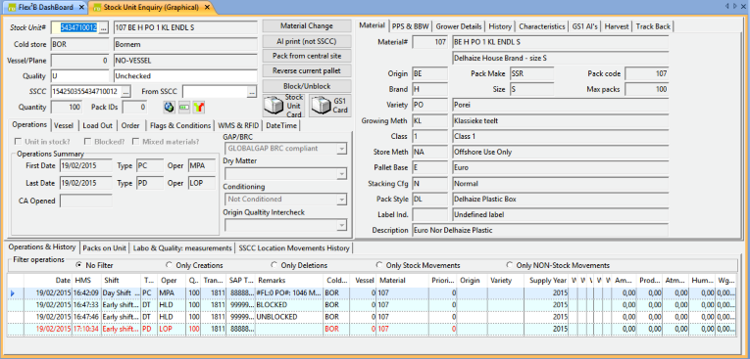Open the PPS & BBW tab
This screenshot has height=359, width=750.
(x=411, y=26)
